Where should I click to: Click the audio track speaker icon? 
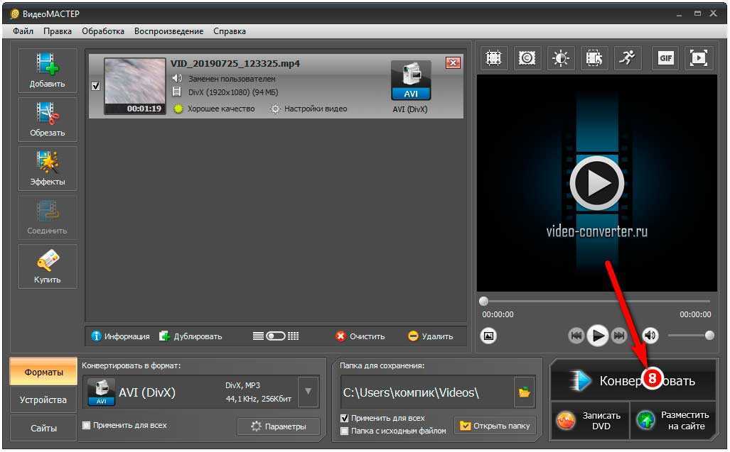(177, 78)
